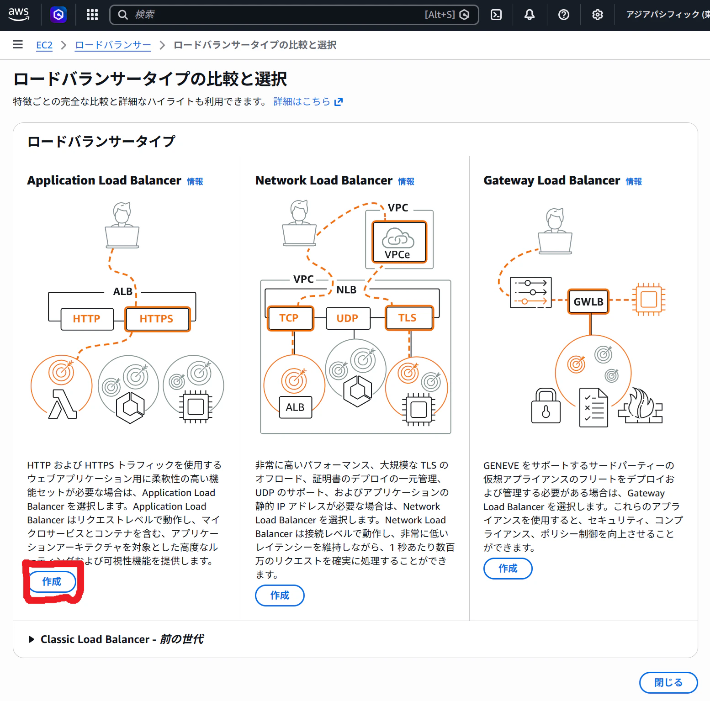The width and height of the screenshot is (710, 701).
Task: Click 作成 under Gateway Load Balancer
Action: (508, 568)
